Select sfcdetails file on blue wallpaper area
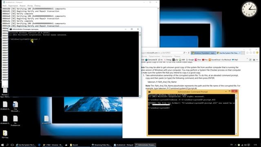The height and width of the screenshot is (147, 261). (46, 120)
